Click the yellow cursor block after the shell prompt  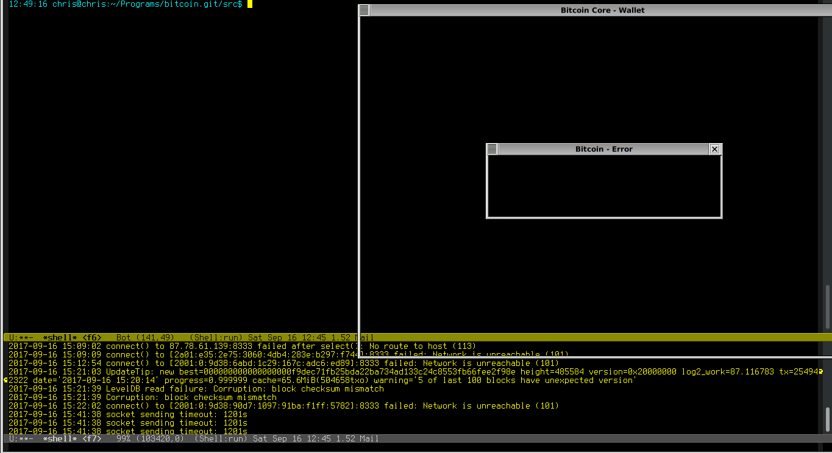[250, 4]
